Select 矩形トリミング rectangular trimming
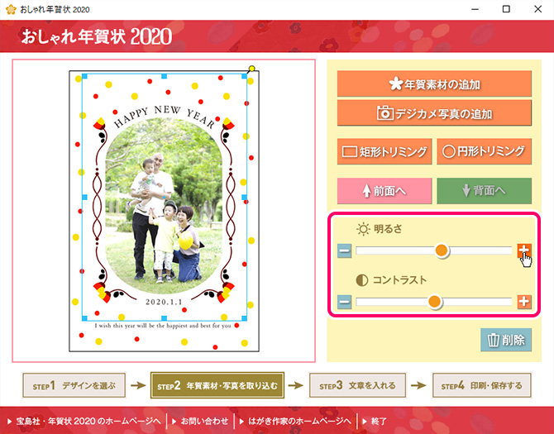This screenshot has width=554, height=434. click(384, 152)
